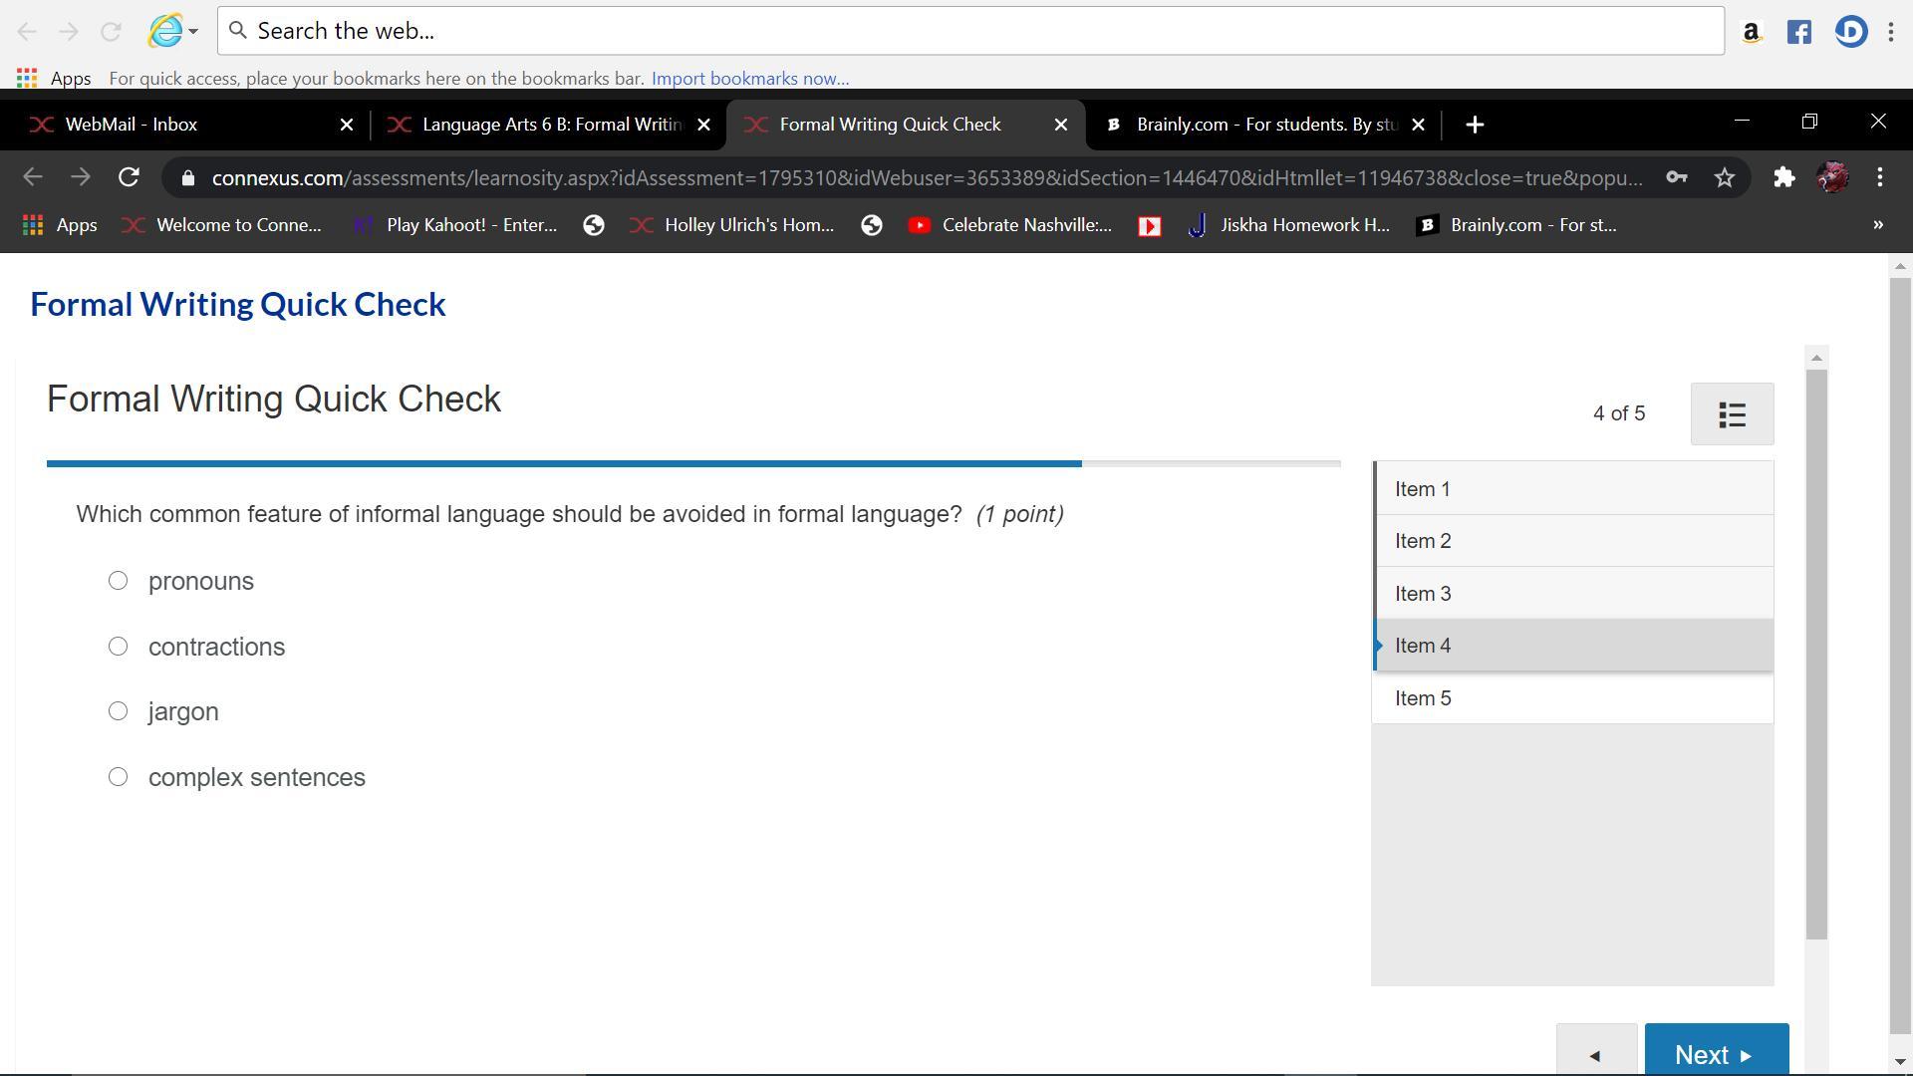Reload the Connexus page
Viewport: 1913px width, 1076px height.
point(129,178)
